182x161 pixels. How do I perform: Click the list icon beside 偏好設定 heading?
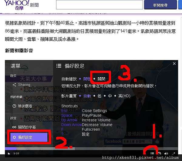[59, 66]
